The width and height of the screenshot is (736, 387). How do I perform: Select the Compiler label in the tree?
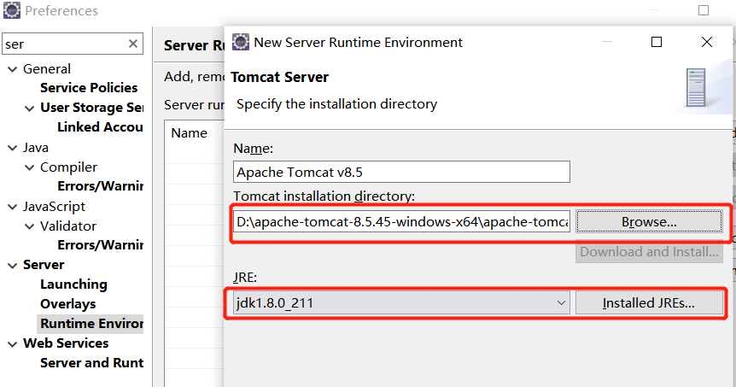[68, 167]
